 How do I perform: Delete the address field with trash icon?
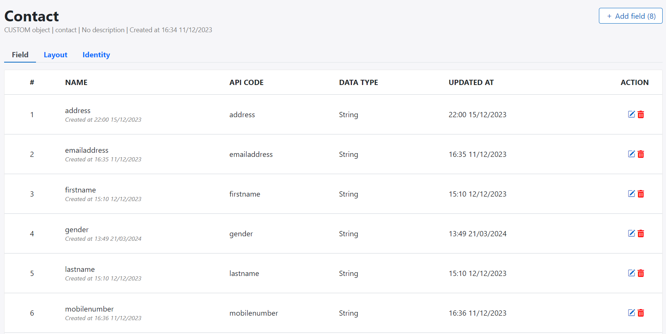click(x=641, y=115)
